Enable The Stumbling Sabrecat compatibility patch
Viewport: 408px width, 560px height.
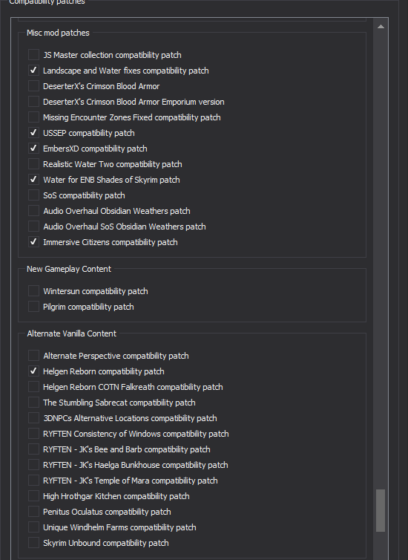pyautogui.click(x=33, y=403)
